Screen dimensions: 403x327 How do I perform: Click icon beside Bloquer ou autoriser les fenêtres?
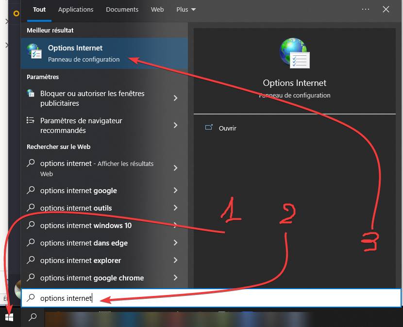[x=31, y=93]
